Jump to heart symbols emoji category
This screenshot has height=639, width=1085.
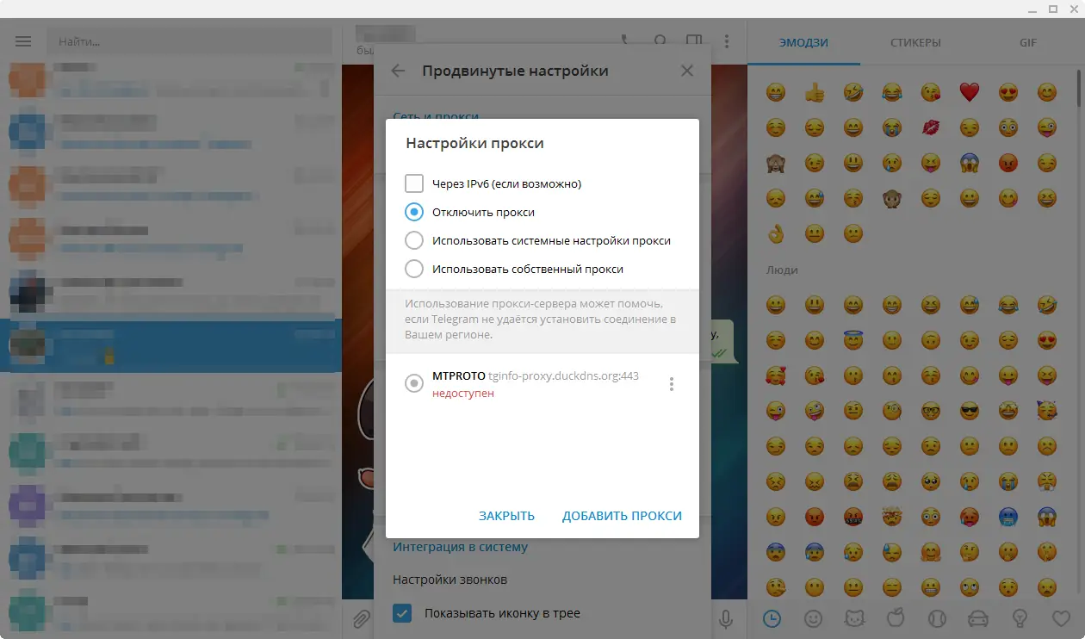click(x=1061, y=618)
